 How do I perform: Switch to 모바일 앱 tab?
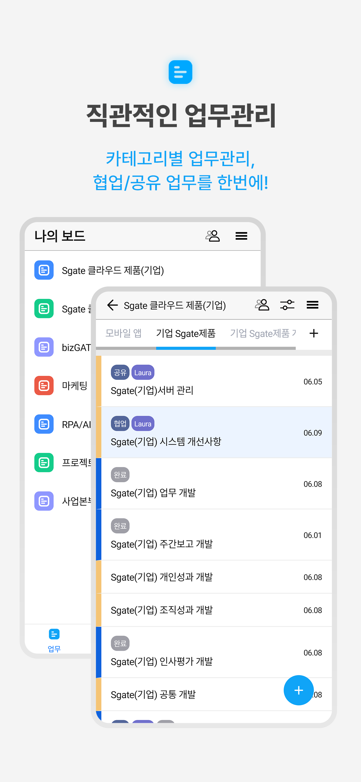(x=123, y=333)
